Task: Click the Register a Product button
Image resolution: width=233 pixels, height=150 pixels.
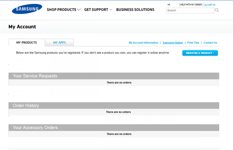Action: (x=200, y=53)
